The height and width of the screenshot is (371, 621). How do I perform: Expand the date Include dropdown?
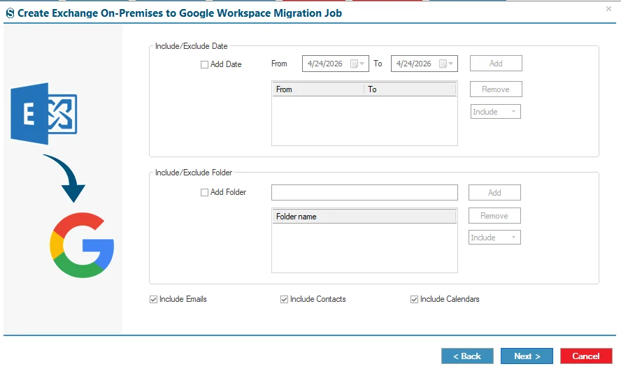495,112
